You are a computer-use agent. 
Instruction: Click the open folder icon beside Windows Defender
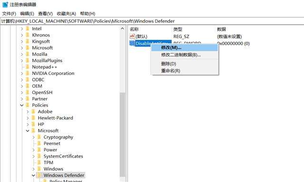39,175
